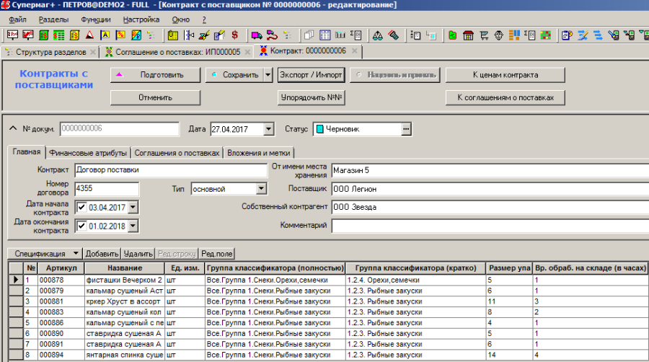Click the price board toolbar icon
Viewport: 649px width, 362px height.
12,35
